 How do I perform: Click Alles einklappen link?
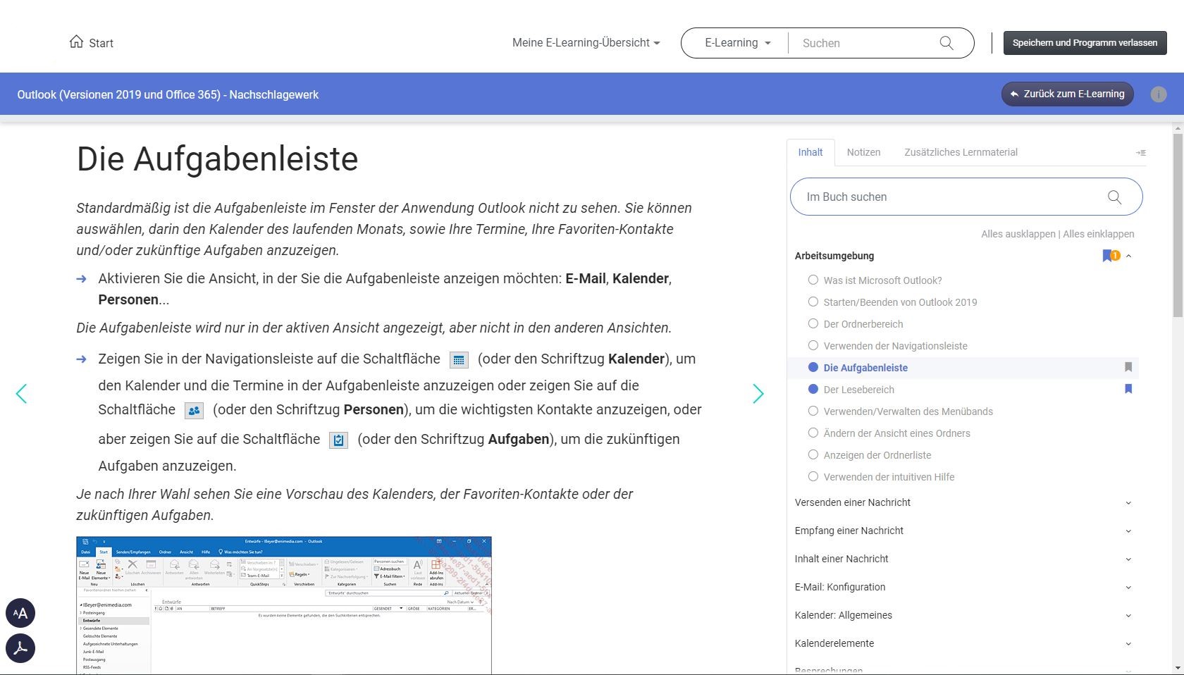click(1098, 234)
